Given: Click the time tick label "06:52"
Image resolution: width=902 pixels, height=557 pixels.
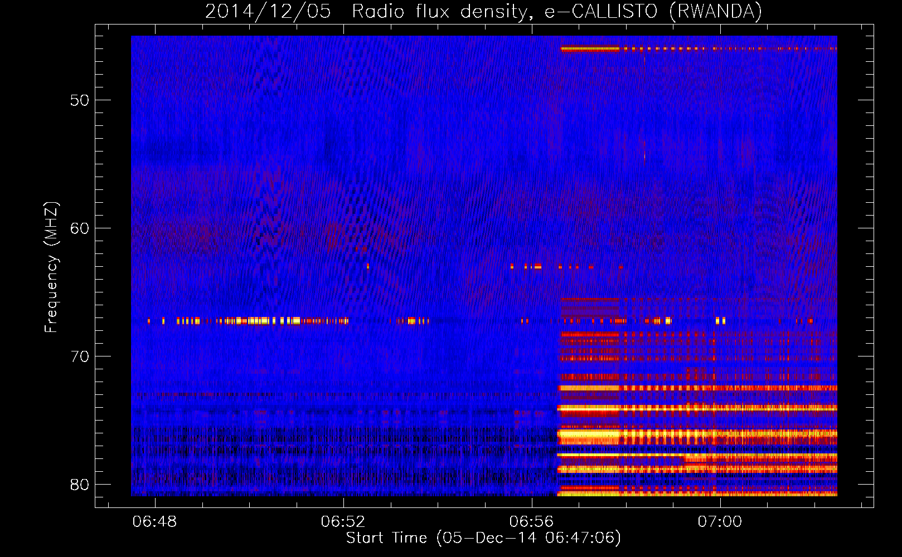Looking at the screenshot, I should [x=343, y=521].
